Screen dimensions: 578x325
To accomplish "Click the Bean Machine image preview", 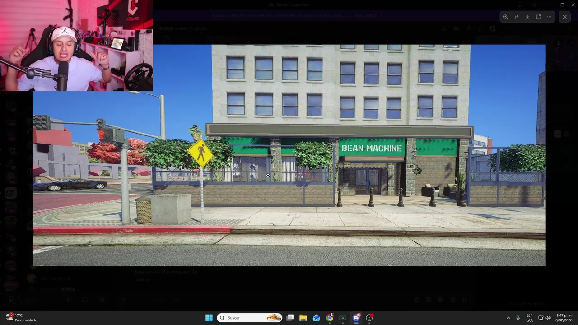I will 289,155.
